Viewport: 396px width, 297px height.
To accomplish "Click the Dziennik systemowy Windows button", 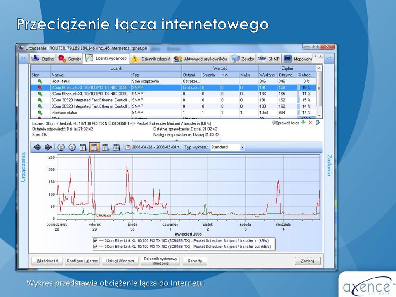I will (160, 261).
